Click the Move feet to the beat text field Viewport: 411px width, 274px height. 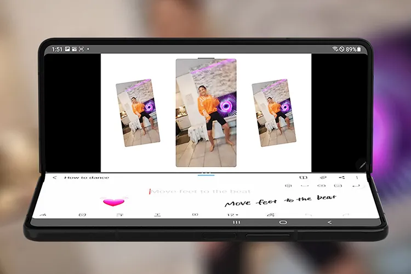tap(201, 191)
